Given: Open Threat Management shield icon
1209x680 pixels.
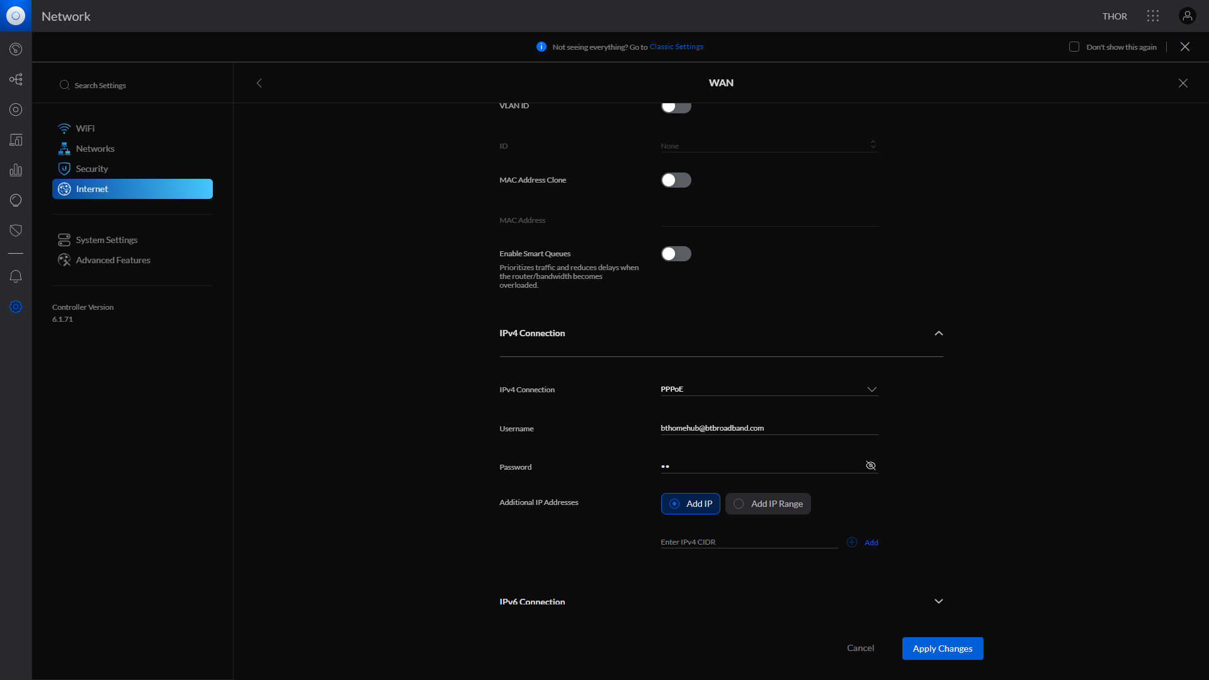Looking at the screenshot, I should pyautogui.click(x=16, y=230).
